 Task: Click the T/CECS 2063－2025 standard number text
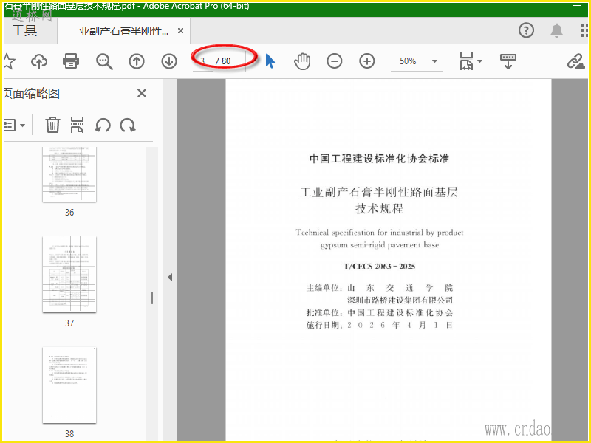point(380,267)
